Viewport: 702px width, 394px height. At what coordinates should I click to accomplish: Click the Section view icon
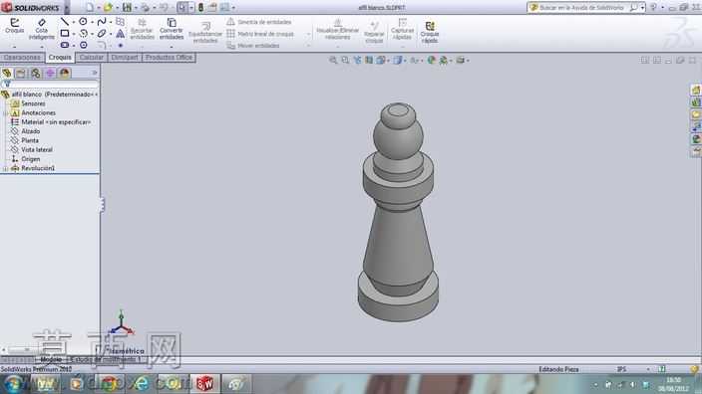[369, 60]
